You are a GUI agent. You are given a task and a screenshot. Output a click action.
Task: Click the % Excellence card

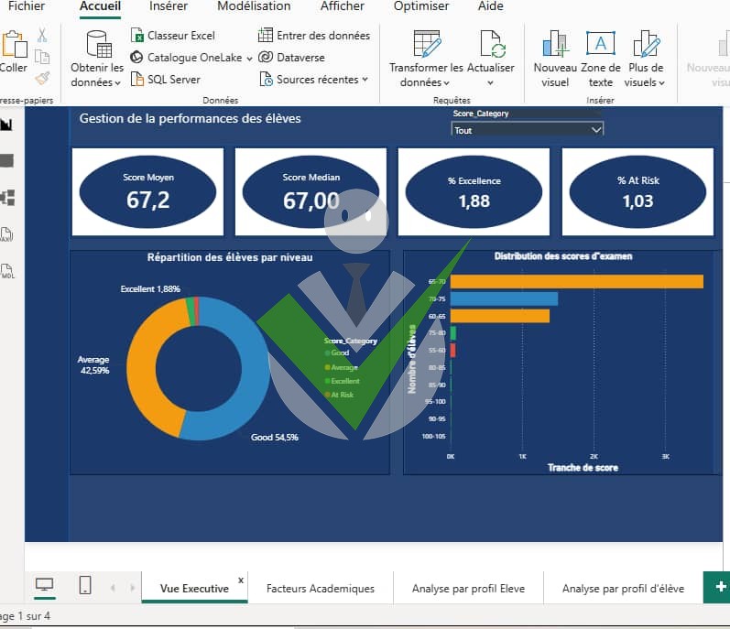click(474, 191)
